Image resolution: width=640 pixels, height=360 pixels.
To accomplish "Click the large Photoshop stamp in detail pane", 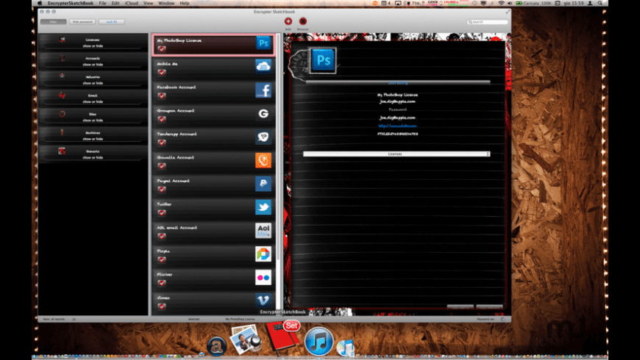I will point(323,60).
